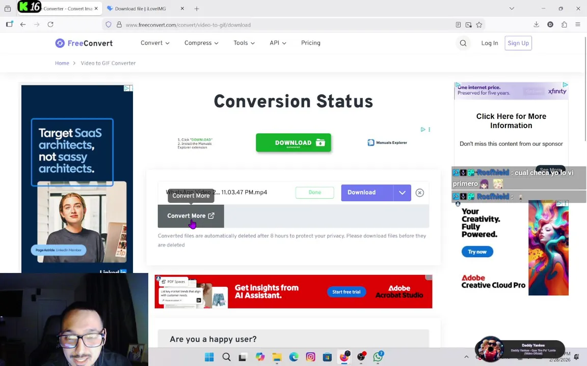Open Firefox downloads panel
This screenshot has width=587, height=366.
coord(536,24)
